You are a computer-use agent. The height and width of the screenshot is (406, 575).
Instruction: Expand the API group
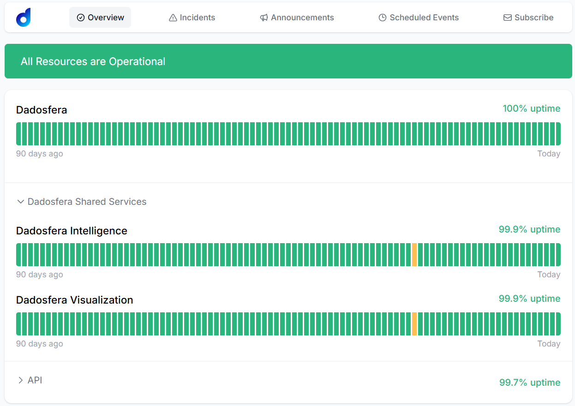30,380
